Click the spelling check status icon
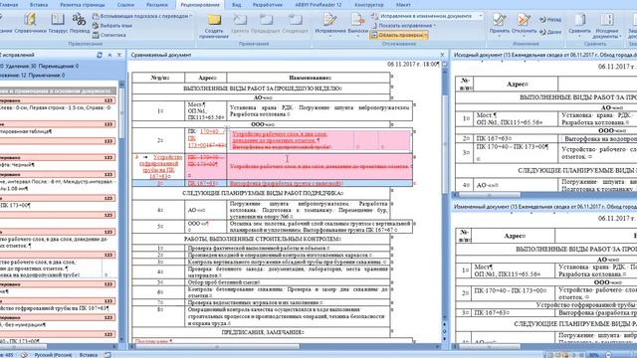Screen dimensions: 637x358 click(24, 355)
